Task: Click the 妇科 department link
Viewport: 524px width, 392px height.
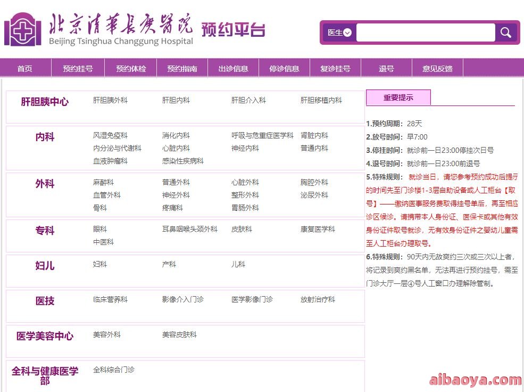Action: (100, 264)
